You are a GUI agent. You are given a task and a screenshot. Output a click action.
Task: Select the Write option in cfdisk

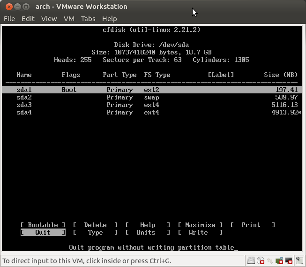point(200,232)
